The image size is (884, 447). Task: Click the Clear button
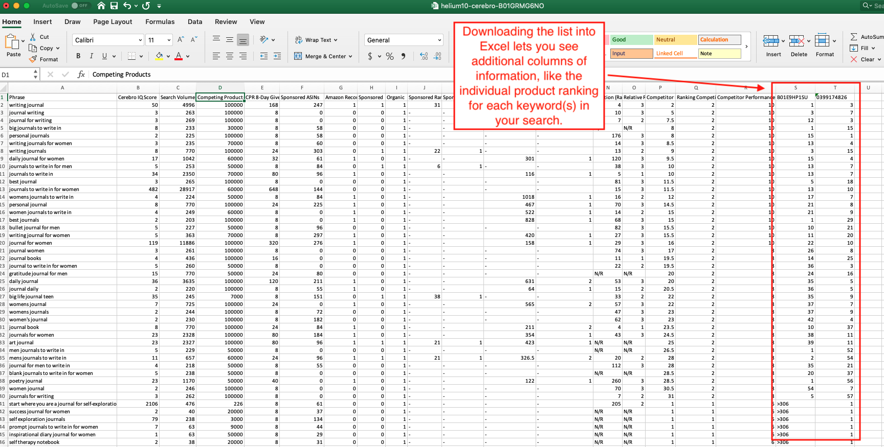tap(866, 59)
